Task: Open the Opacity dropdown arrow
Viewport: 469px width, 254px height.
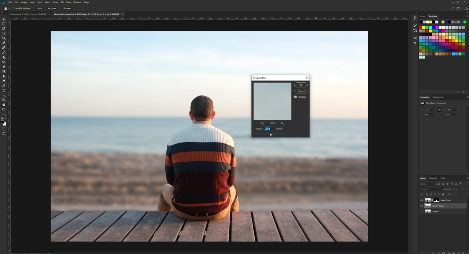Action: coord(459,189)
